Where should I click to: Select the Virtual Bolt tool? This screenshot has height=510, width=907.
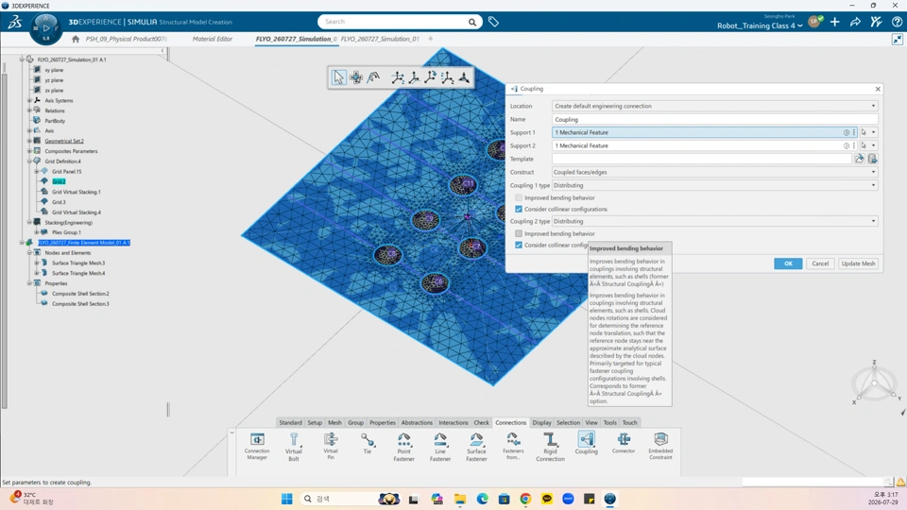tap(294, 447)
